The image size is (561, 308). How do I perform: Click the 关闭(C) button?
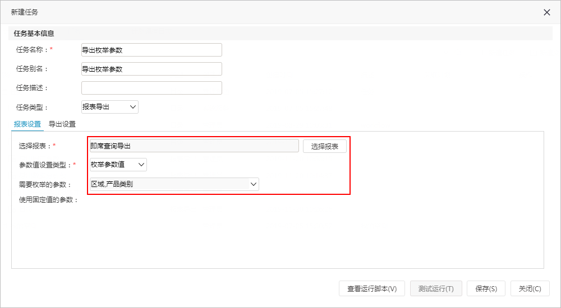coord(530,289)
